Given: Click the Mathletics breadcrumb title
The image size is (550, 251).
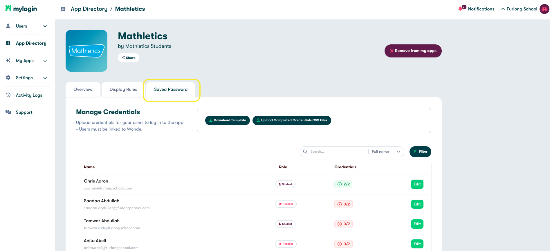Looking at the screenshot, I should [x=130, y=9].
